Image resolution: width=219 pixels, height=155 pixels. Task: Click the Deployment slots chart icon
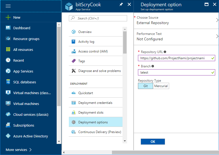point(74,112)
